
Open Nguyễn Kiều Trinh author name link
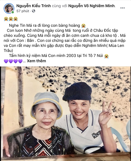click(34, 6)
